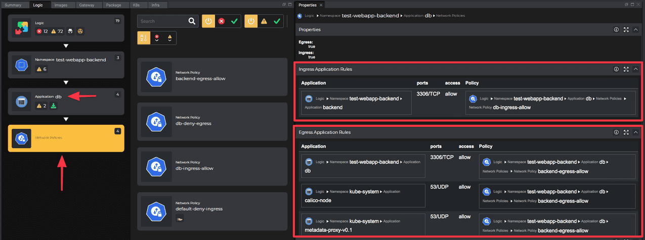Maximize the Ingress Application Rules section
This screenshot has height=240, width=645.
tap(626, 69)
